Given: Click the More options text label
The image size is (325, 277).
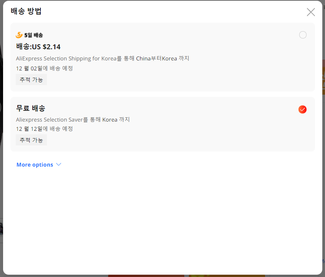Looking at the screenshot, I should click(x=35, y=165).
